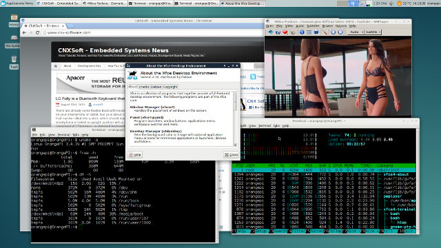The height and width of the screenshot is (248, 441).
Task: Open the htop terminal's Help menu
Action: point(286,125)
